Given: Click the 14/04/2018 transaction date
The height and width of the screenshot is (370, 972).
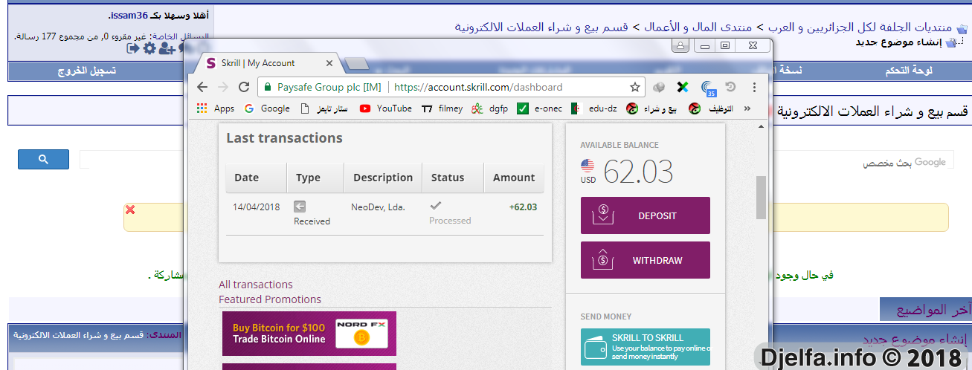Looking at the screenshot, I should coord(257,207).
